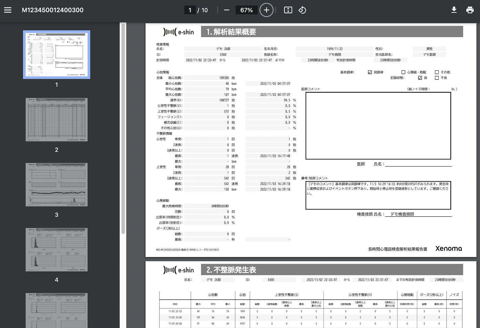
Task: Check the その他 checkbox
Action: 437,72
